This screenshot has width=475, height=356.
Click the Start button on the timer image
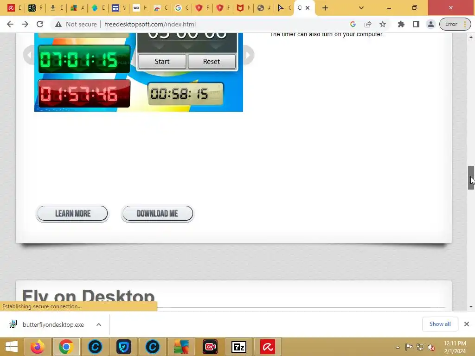[162, 62]
